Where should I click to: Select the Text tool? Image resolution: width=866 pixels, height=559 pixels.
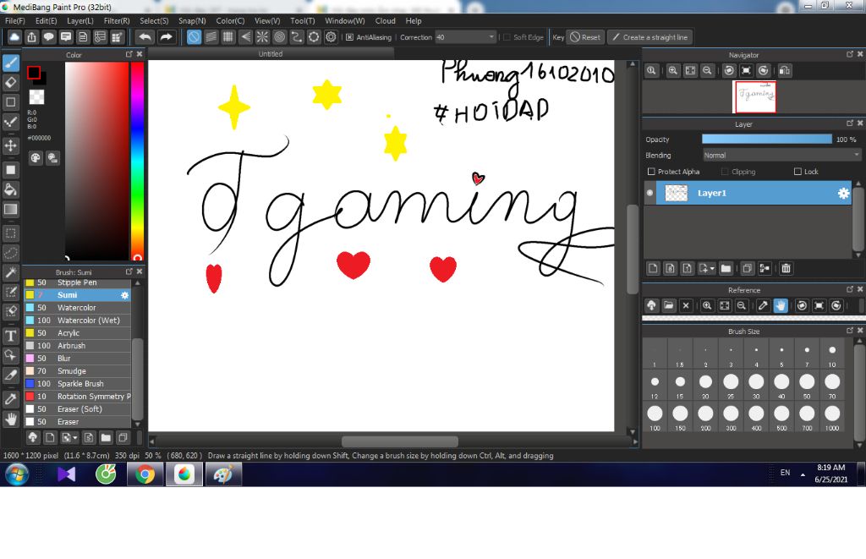pyautogui.click(x=11, y=335)
